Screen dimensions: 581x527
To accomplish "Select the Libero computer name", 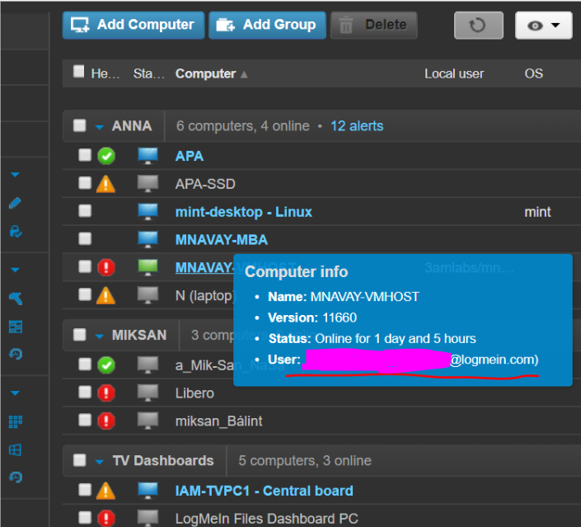I will click(194, 393).
